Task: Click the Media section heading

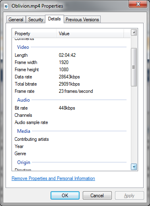Action: (24, 131)
